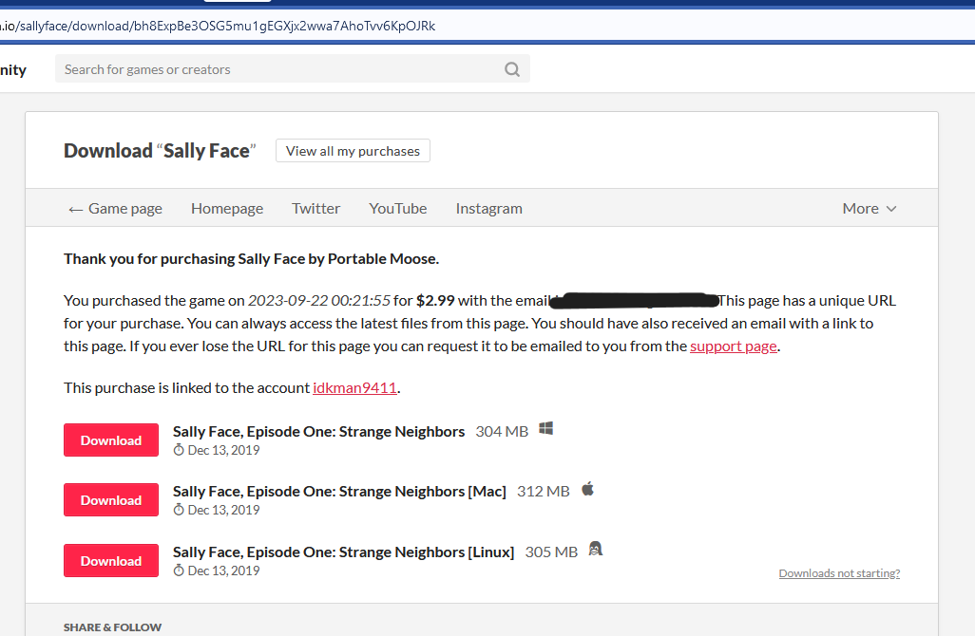Viewport: 975px width, 636px height.
Task: Click the clock icon beside the Linux release date
Action: pos(178,570)
